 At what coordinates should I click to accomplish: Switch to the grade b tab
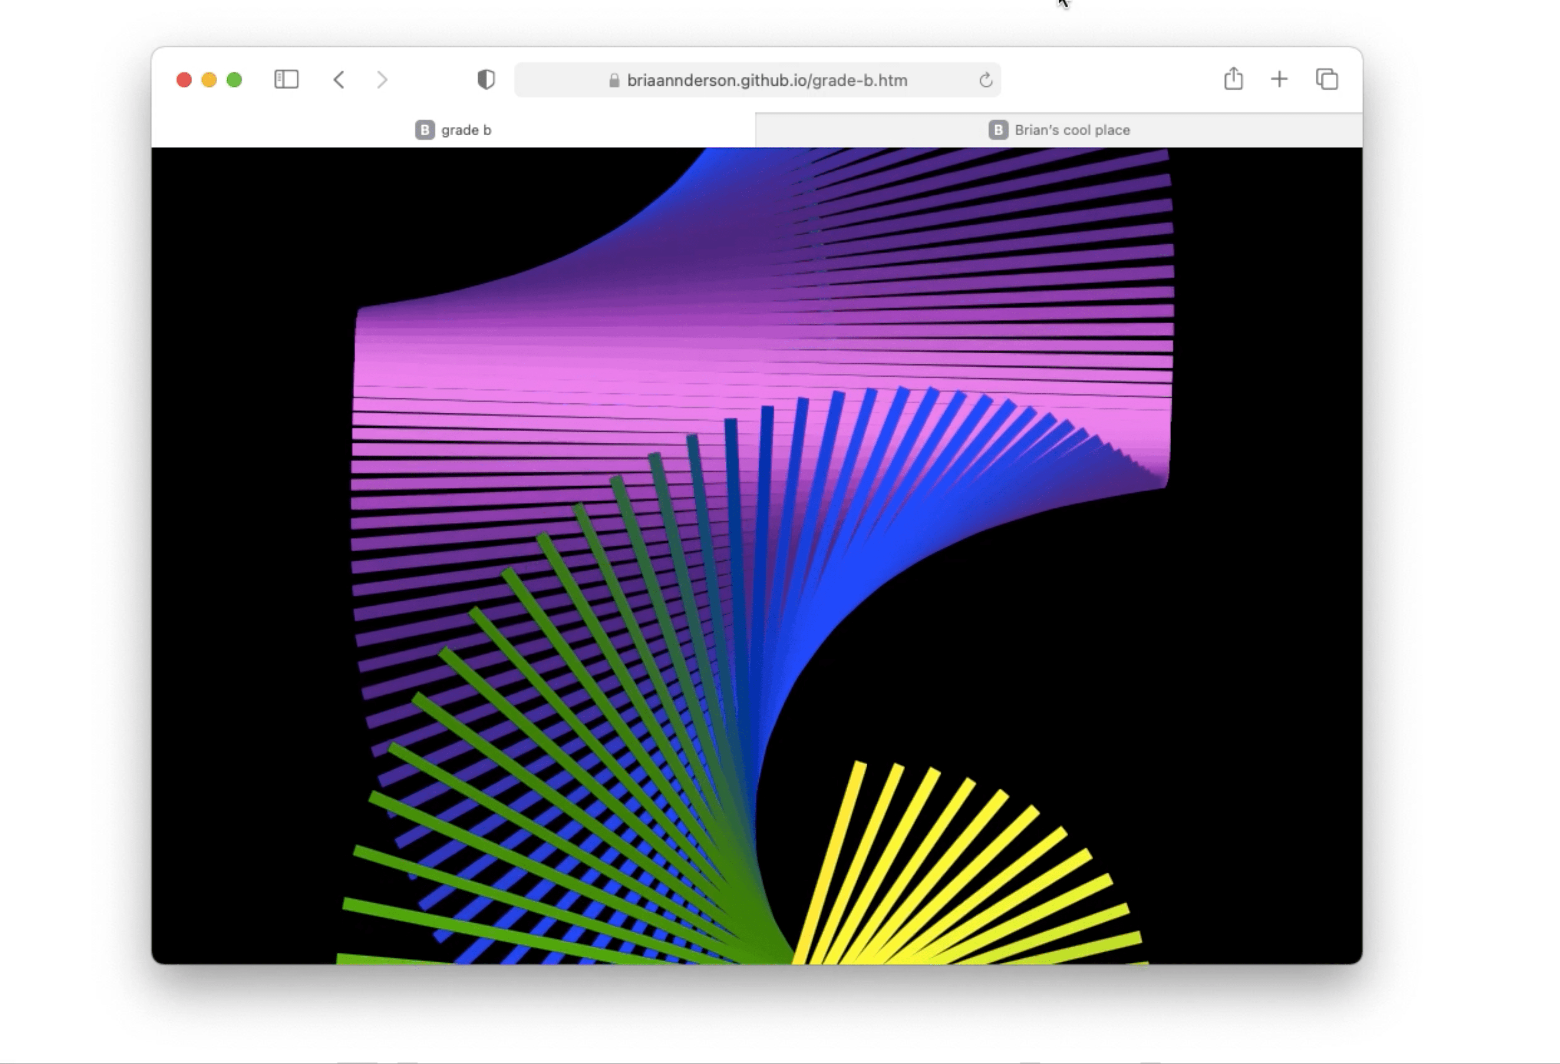466,130
